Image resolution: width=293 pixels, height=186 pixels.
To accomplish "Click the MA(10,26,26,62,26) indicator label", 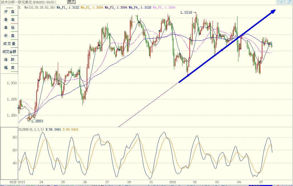I will 40,8.
